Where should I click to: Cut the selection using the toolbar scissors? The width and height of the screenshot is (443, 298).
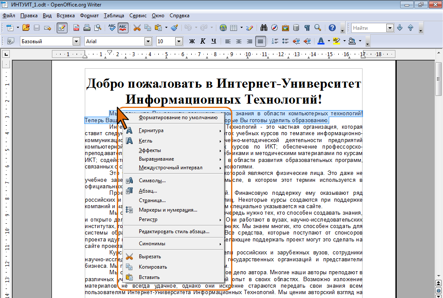(137, 28)
